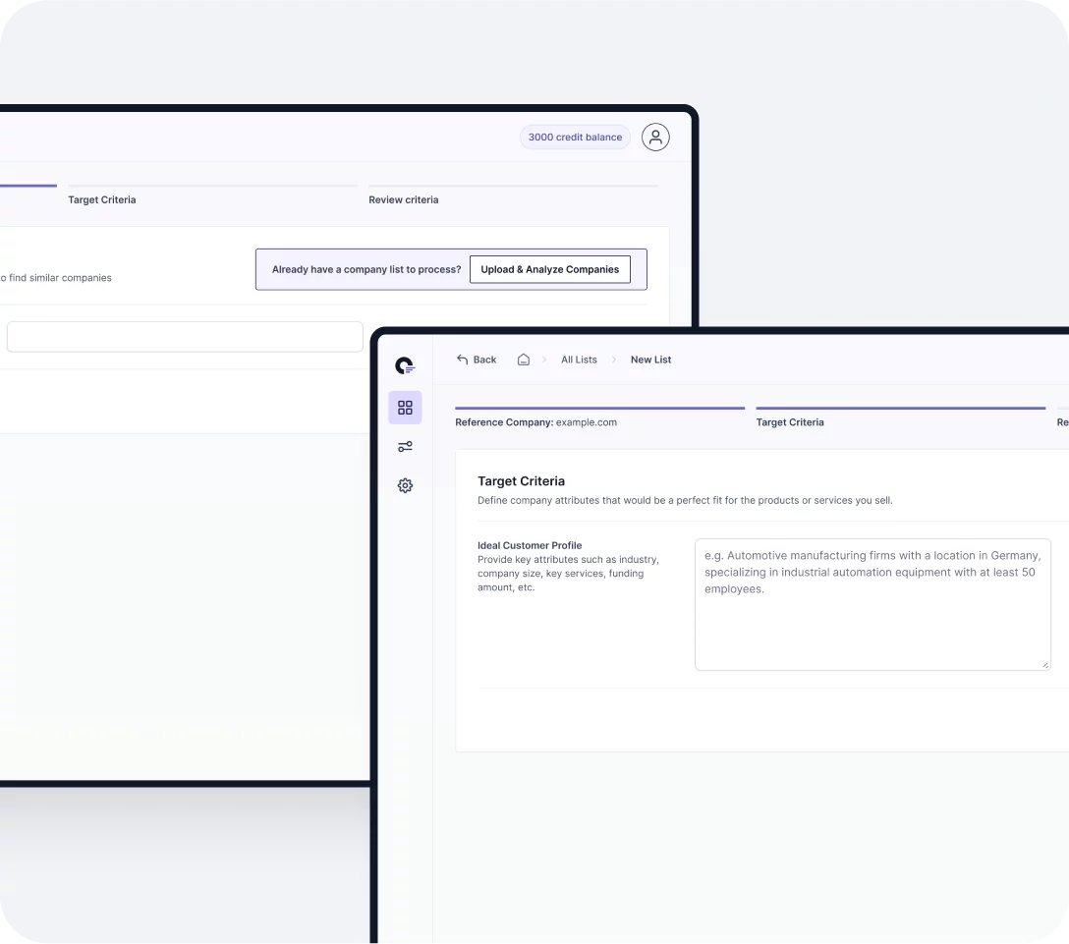Open the user profile avatar icon

tap(655, 137)
